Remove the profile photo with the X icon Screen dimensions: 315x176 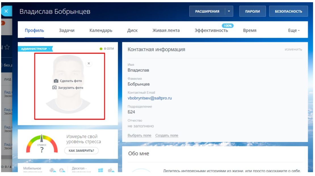[x=89, y=63]
